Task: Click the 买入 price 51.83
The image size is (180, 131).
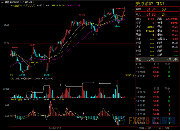Action: (151, 15)
